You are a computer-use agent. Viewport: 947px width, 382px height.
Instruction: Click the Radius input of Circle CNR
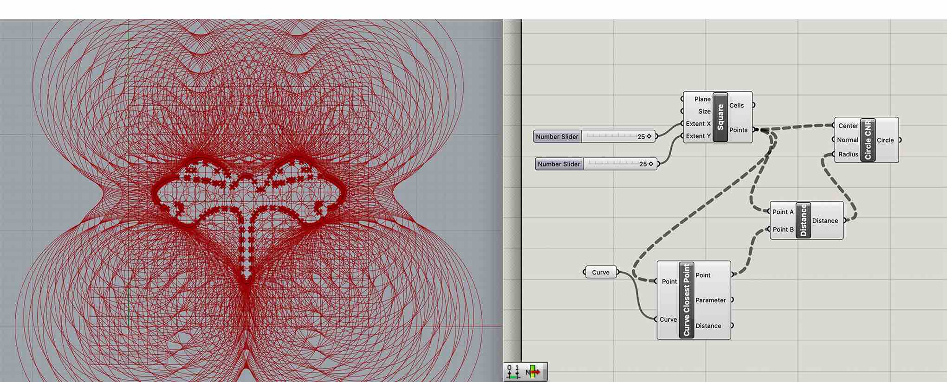(x=848, y=154)
